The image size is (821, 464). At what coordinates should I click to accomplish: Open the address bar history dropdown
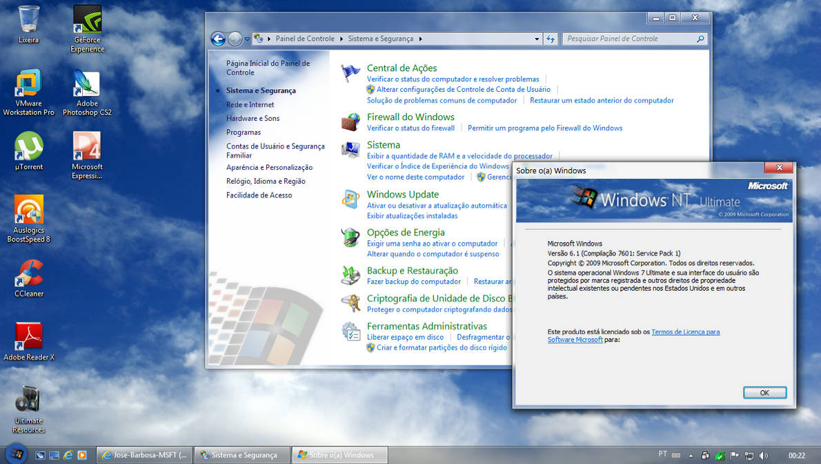537,39
